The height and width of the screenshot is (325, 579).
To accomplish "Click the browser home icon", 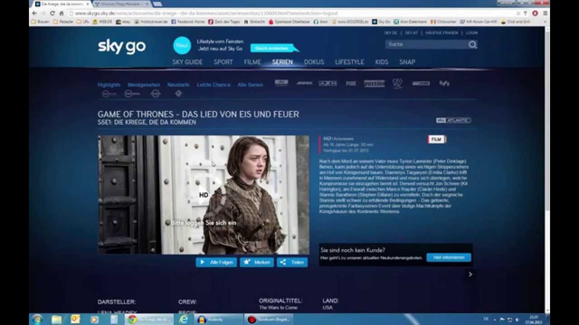I will click(61, 13).
